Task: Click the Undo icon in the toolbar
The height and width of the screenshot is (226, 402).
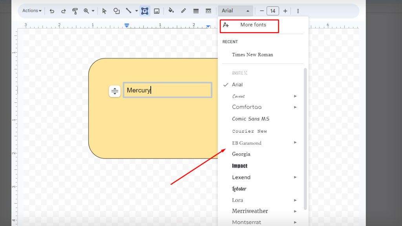Action: (x=52, y=11)
